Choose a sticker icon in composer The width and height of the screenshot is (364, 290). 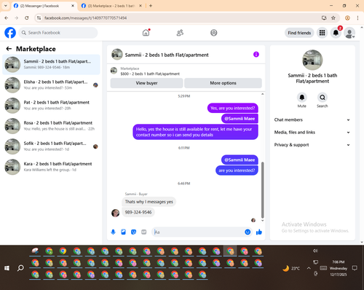click(133, 232)
